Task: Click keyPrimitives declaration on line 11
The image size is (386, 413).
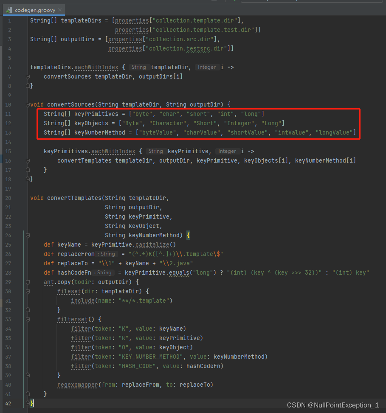Action: [96, 114]
